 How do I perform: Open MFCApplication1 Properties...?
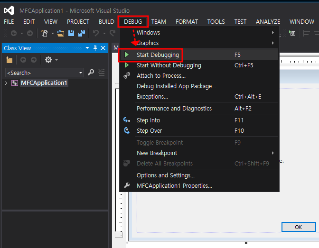click(x=199, y=185)
